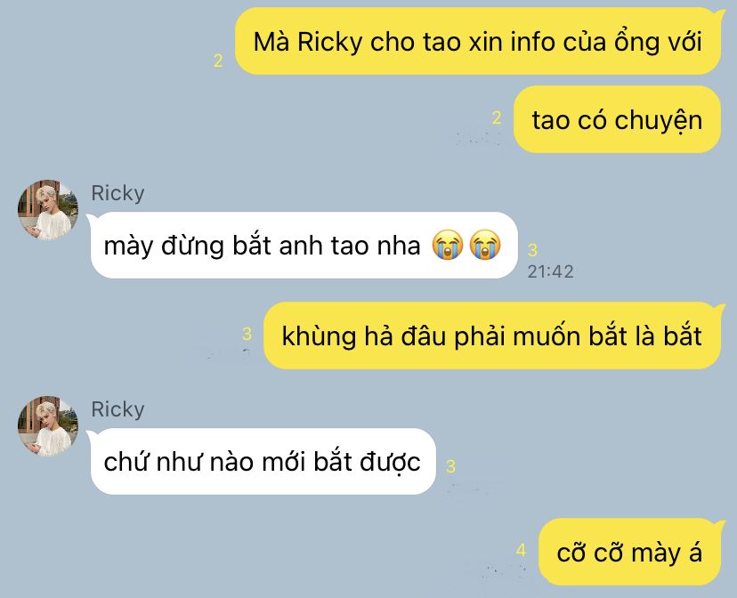The image size is (737, 598).
Task: Tap Ricky's avatar beside the second reply
Action: 48,425
